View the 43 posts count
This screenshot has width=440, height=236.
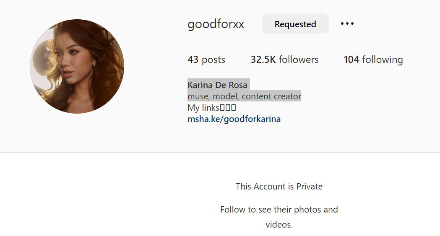(206, 60)
